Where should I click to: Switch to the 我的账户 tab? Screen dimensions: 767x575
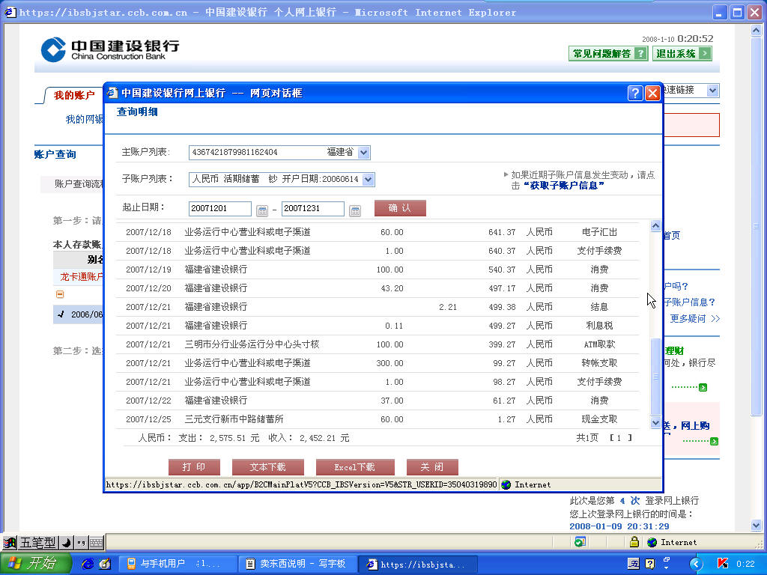tap(74, 95)
